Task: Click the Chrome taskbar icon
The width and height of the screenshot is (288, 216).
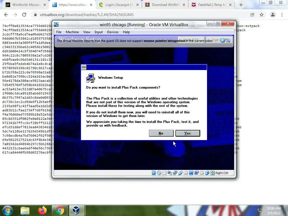Action: (x=60, y=210)
